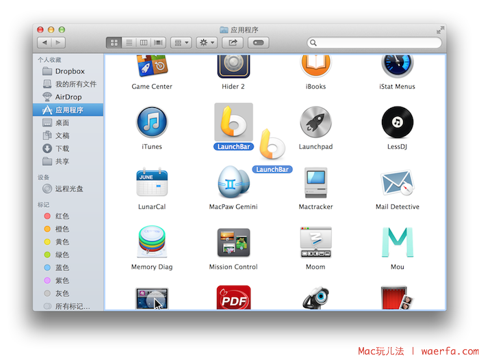Switch to column view
The height and width of the screenshot is (358, 479).
tap(144, 42)
